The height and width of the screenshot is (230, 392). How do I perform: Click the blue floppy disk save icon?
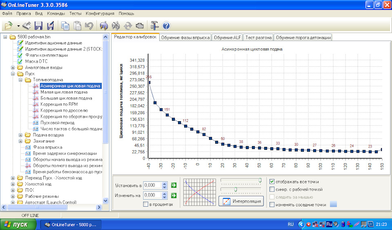pyautogui.click(x=38, y=26)
